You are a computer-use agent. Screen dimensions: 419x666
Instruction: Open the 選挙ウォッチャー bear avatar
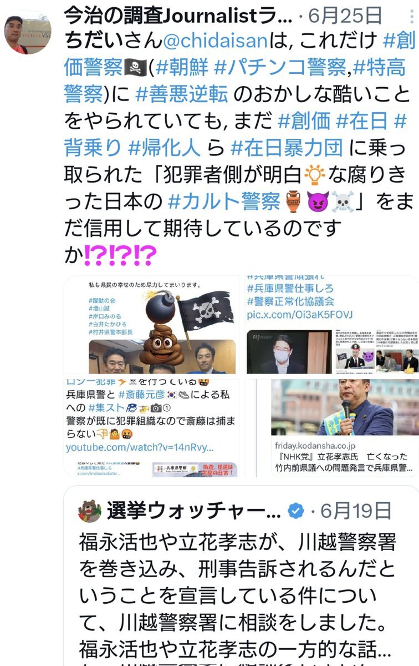point(89,511)
